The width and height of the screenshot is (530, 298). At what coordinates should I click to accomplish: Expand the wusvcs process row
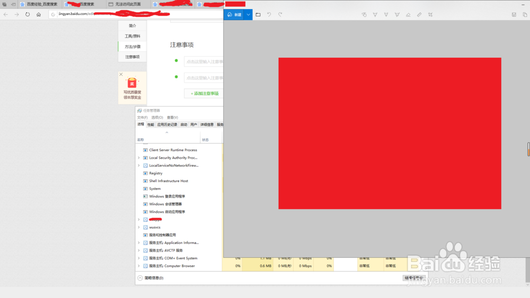pos(138,227)
